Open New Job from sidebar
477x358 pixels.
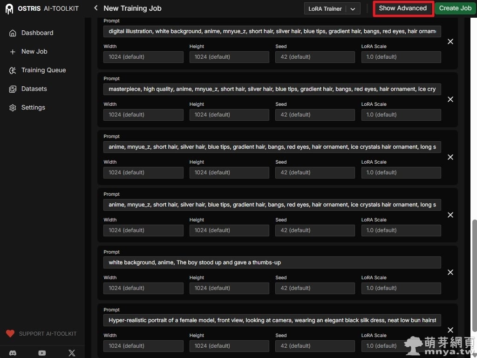point(34,51)
